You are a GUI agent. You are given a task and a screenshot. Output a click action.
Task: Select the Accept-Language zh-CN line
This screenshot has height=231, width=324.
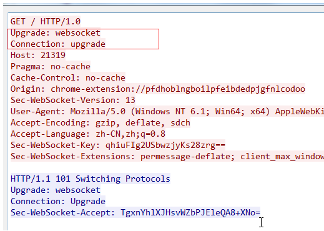[x=88, y=134]
